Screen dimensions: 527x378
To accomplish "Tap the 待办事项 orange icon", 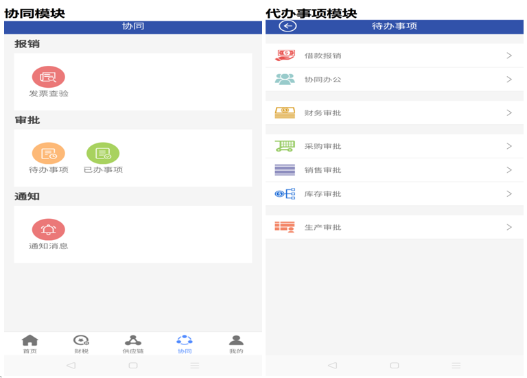I will pyautogui.click(x=48, y=153).
